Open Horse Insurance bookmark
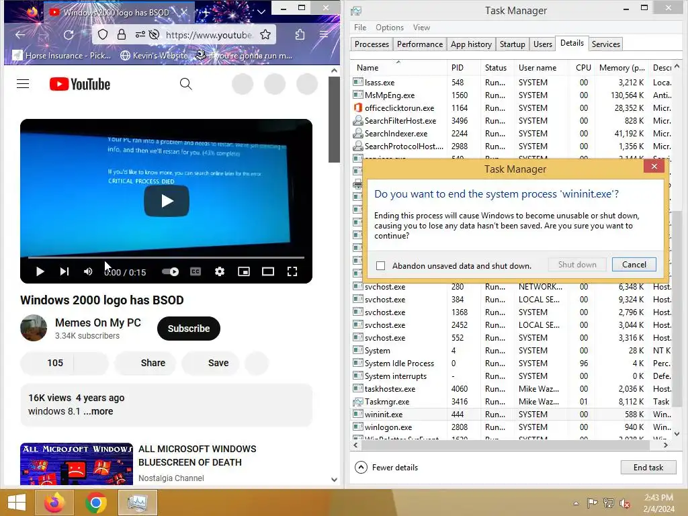The image size is (688, 516). [62, 55]
